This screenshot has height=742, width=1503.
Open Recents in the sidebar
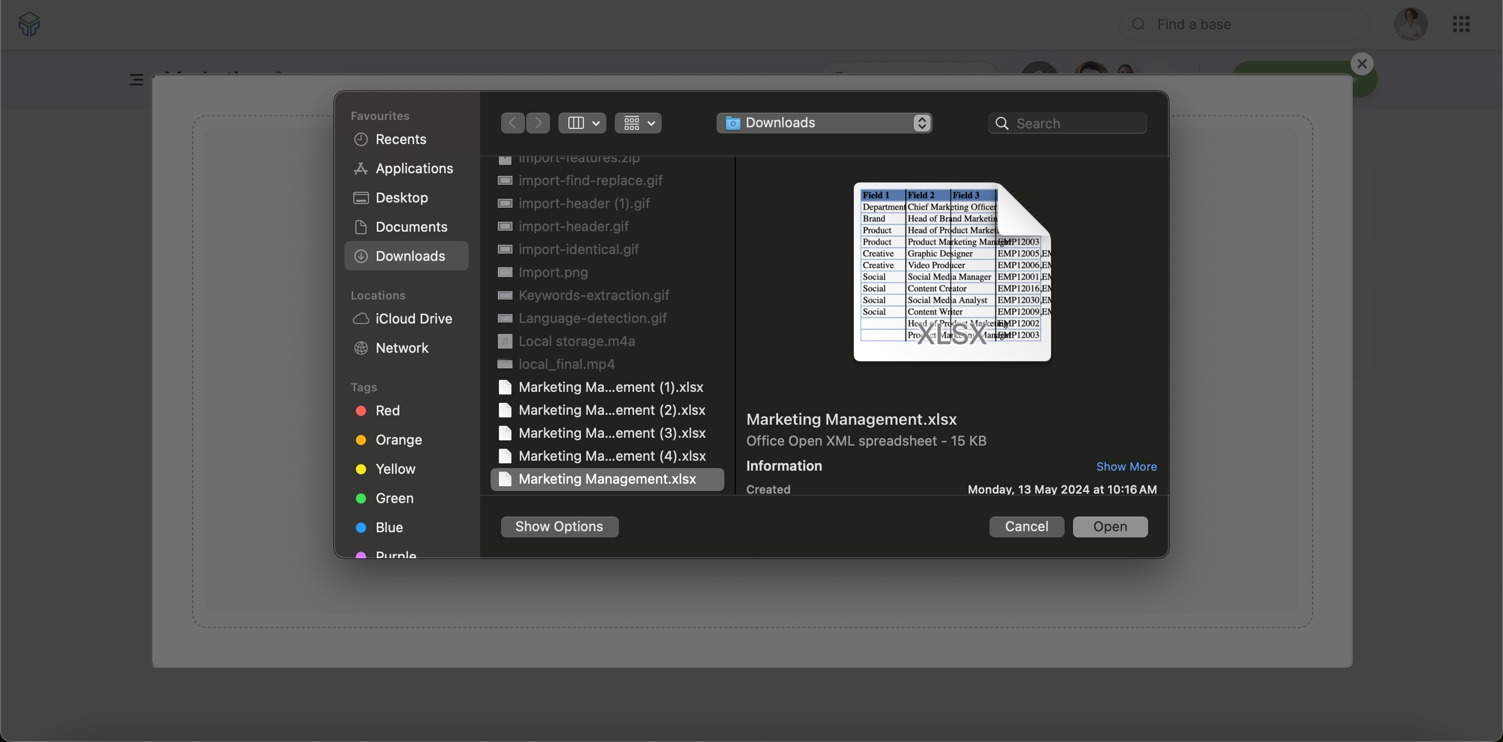(401, 139)
